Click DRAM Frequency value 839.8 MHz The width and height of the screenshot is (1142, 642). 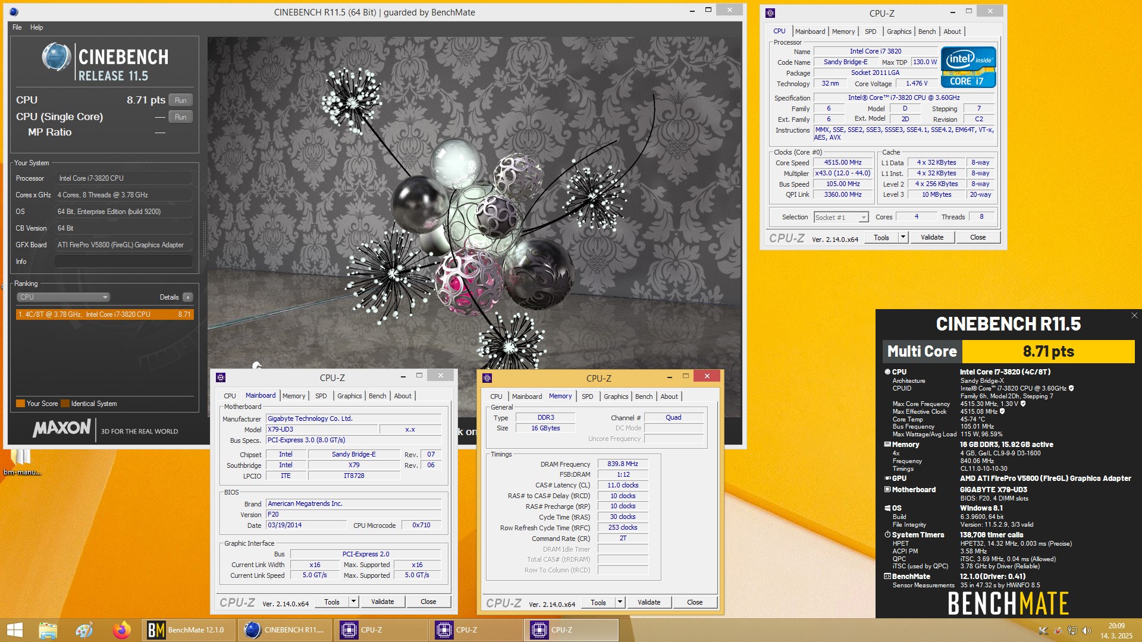(623, 464)
